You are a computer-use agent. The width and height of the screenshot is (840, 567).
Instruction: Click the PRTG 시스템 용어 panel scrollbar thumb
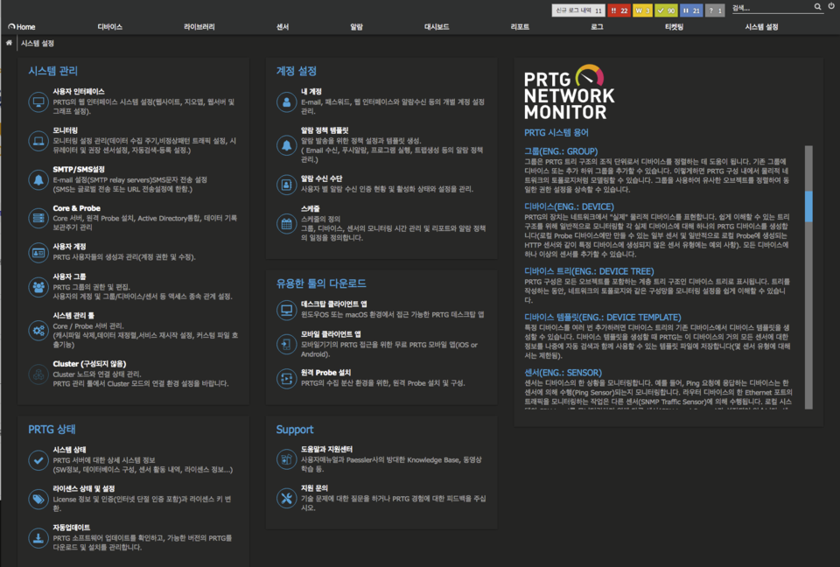click(x=808, y=206)
